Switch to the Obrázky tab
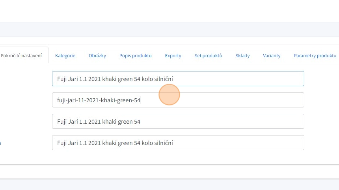Screen dimensions: 339x190 tap(97, 56)
